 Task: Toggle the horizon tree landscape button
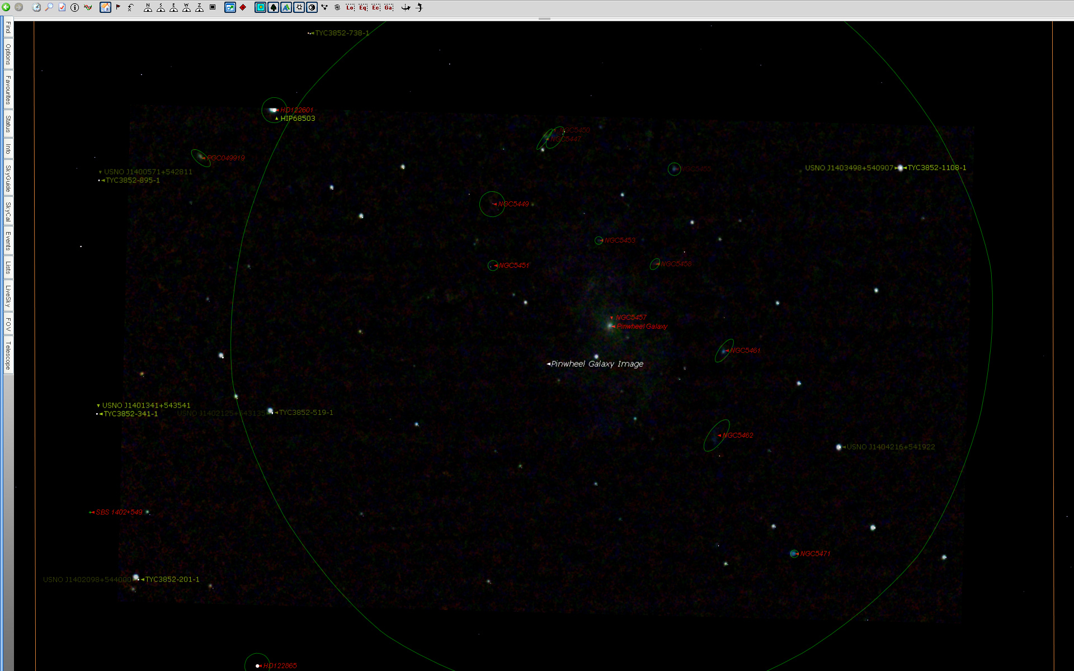point(274,7)
